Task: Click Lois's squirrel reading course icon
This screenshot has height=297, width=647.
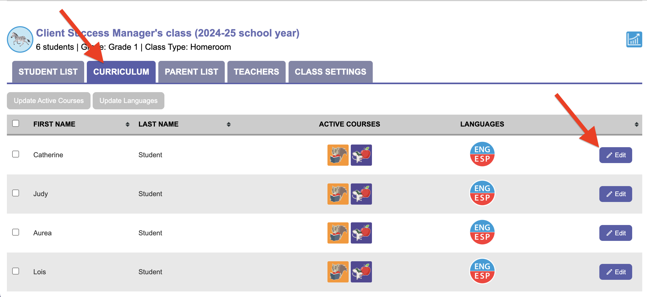Action: tap(338, 272)
